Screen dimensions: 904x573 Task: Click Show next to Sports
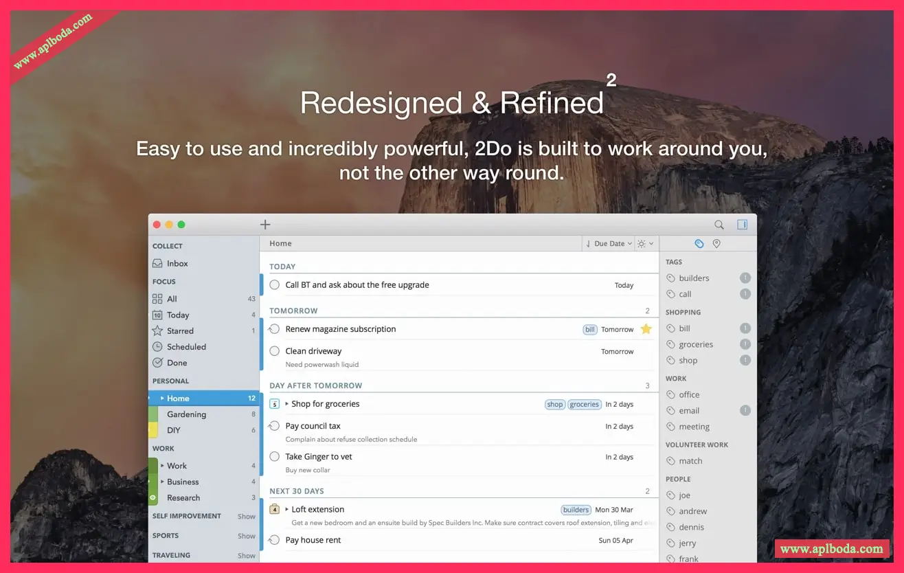pos(247,536)
